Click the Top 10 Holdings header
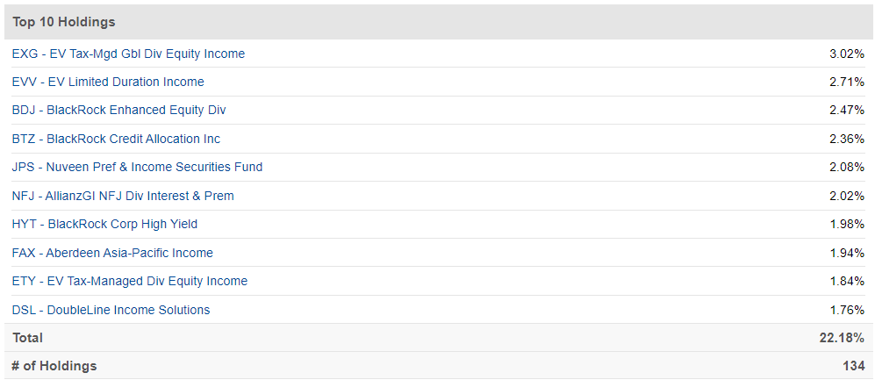 coord(63,22)
